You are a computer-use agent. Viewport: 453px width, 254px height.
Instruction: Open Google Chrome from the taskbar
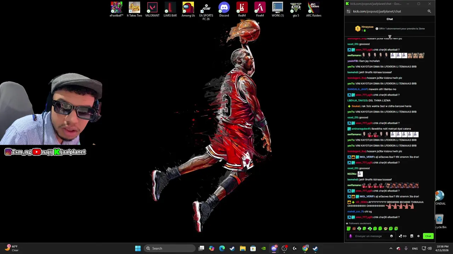click(305, 248)
